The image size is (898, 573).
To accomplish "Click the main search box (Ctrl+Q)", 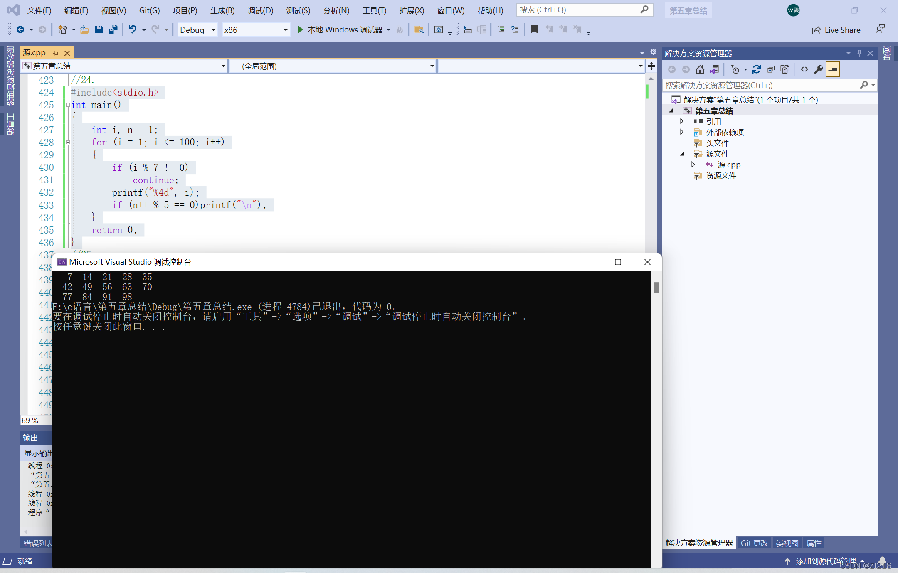I will (584, 10).
